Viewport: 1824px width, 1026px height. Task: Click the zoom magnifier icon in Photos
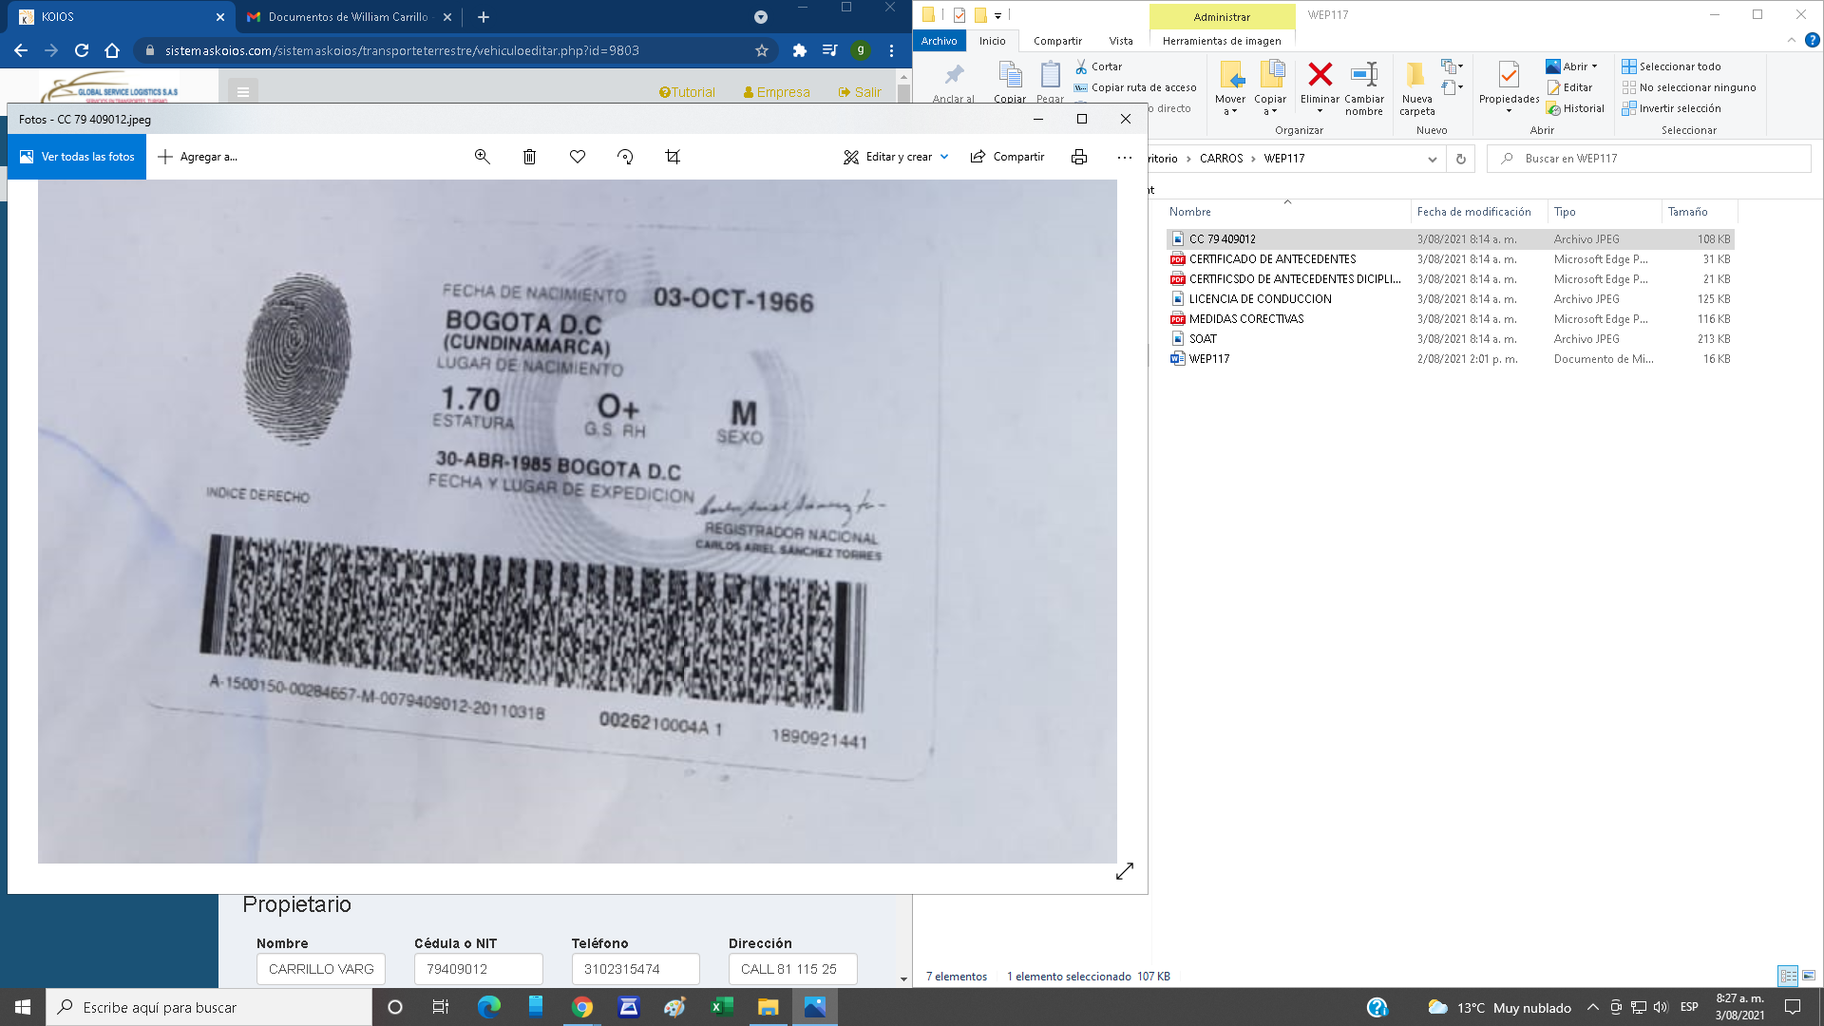(x=482, y=157)
